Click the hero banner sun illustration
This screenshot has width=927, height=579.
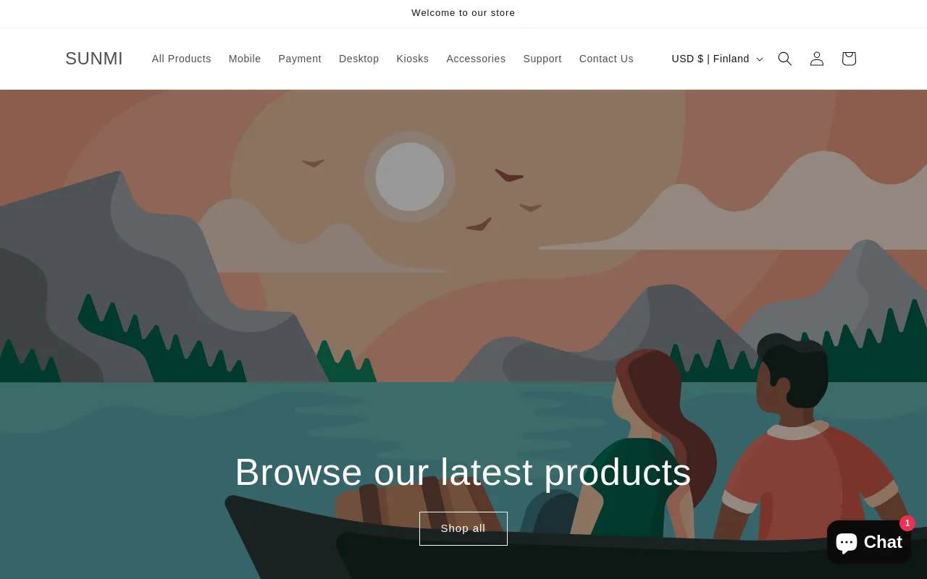point(410,177)
